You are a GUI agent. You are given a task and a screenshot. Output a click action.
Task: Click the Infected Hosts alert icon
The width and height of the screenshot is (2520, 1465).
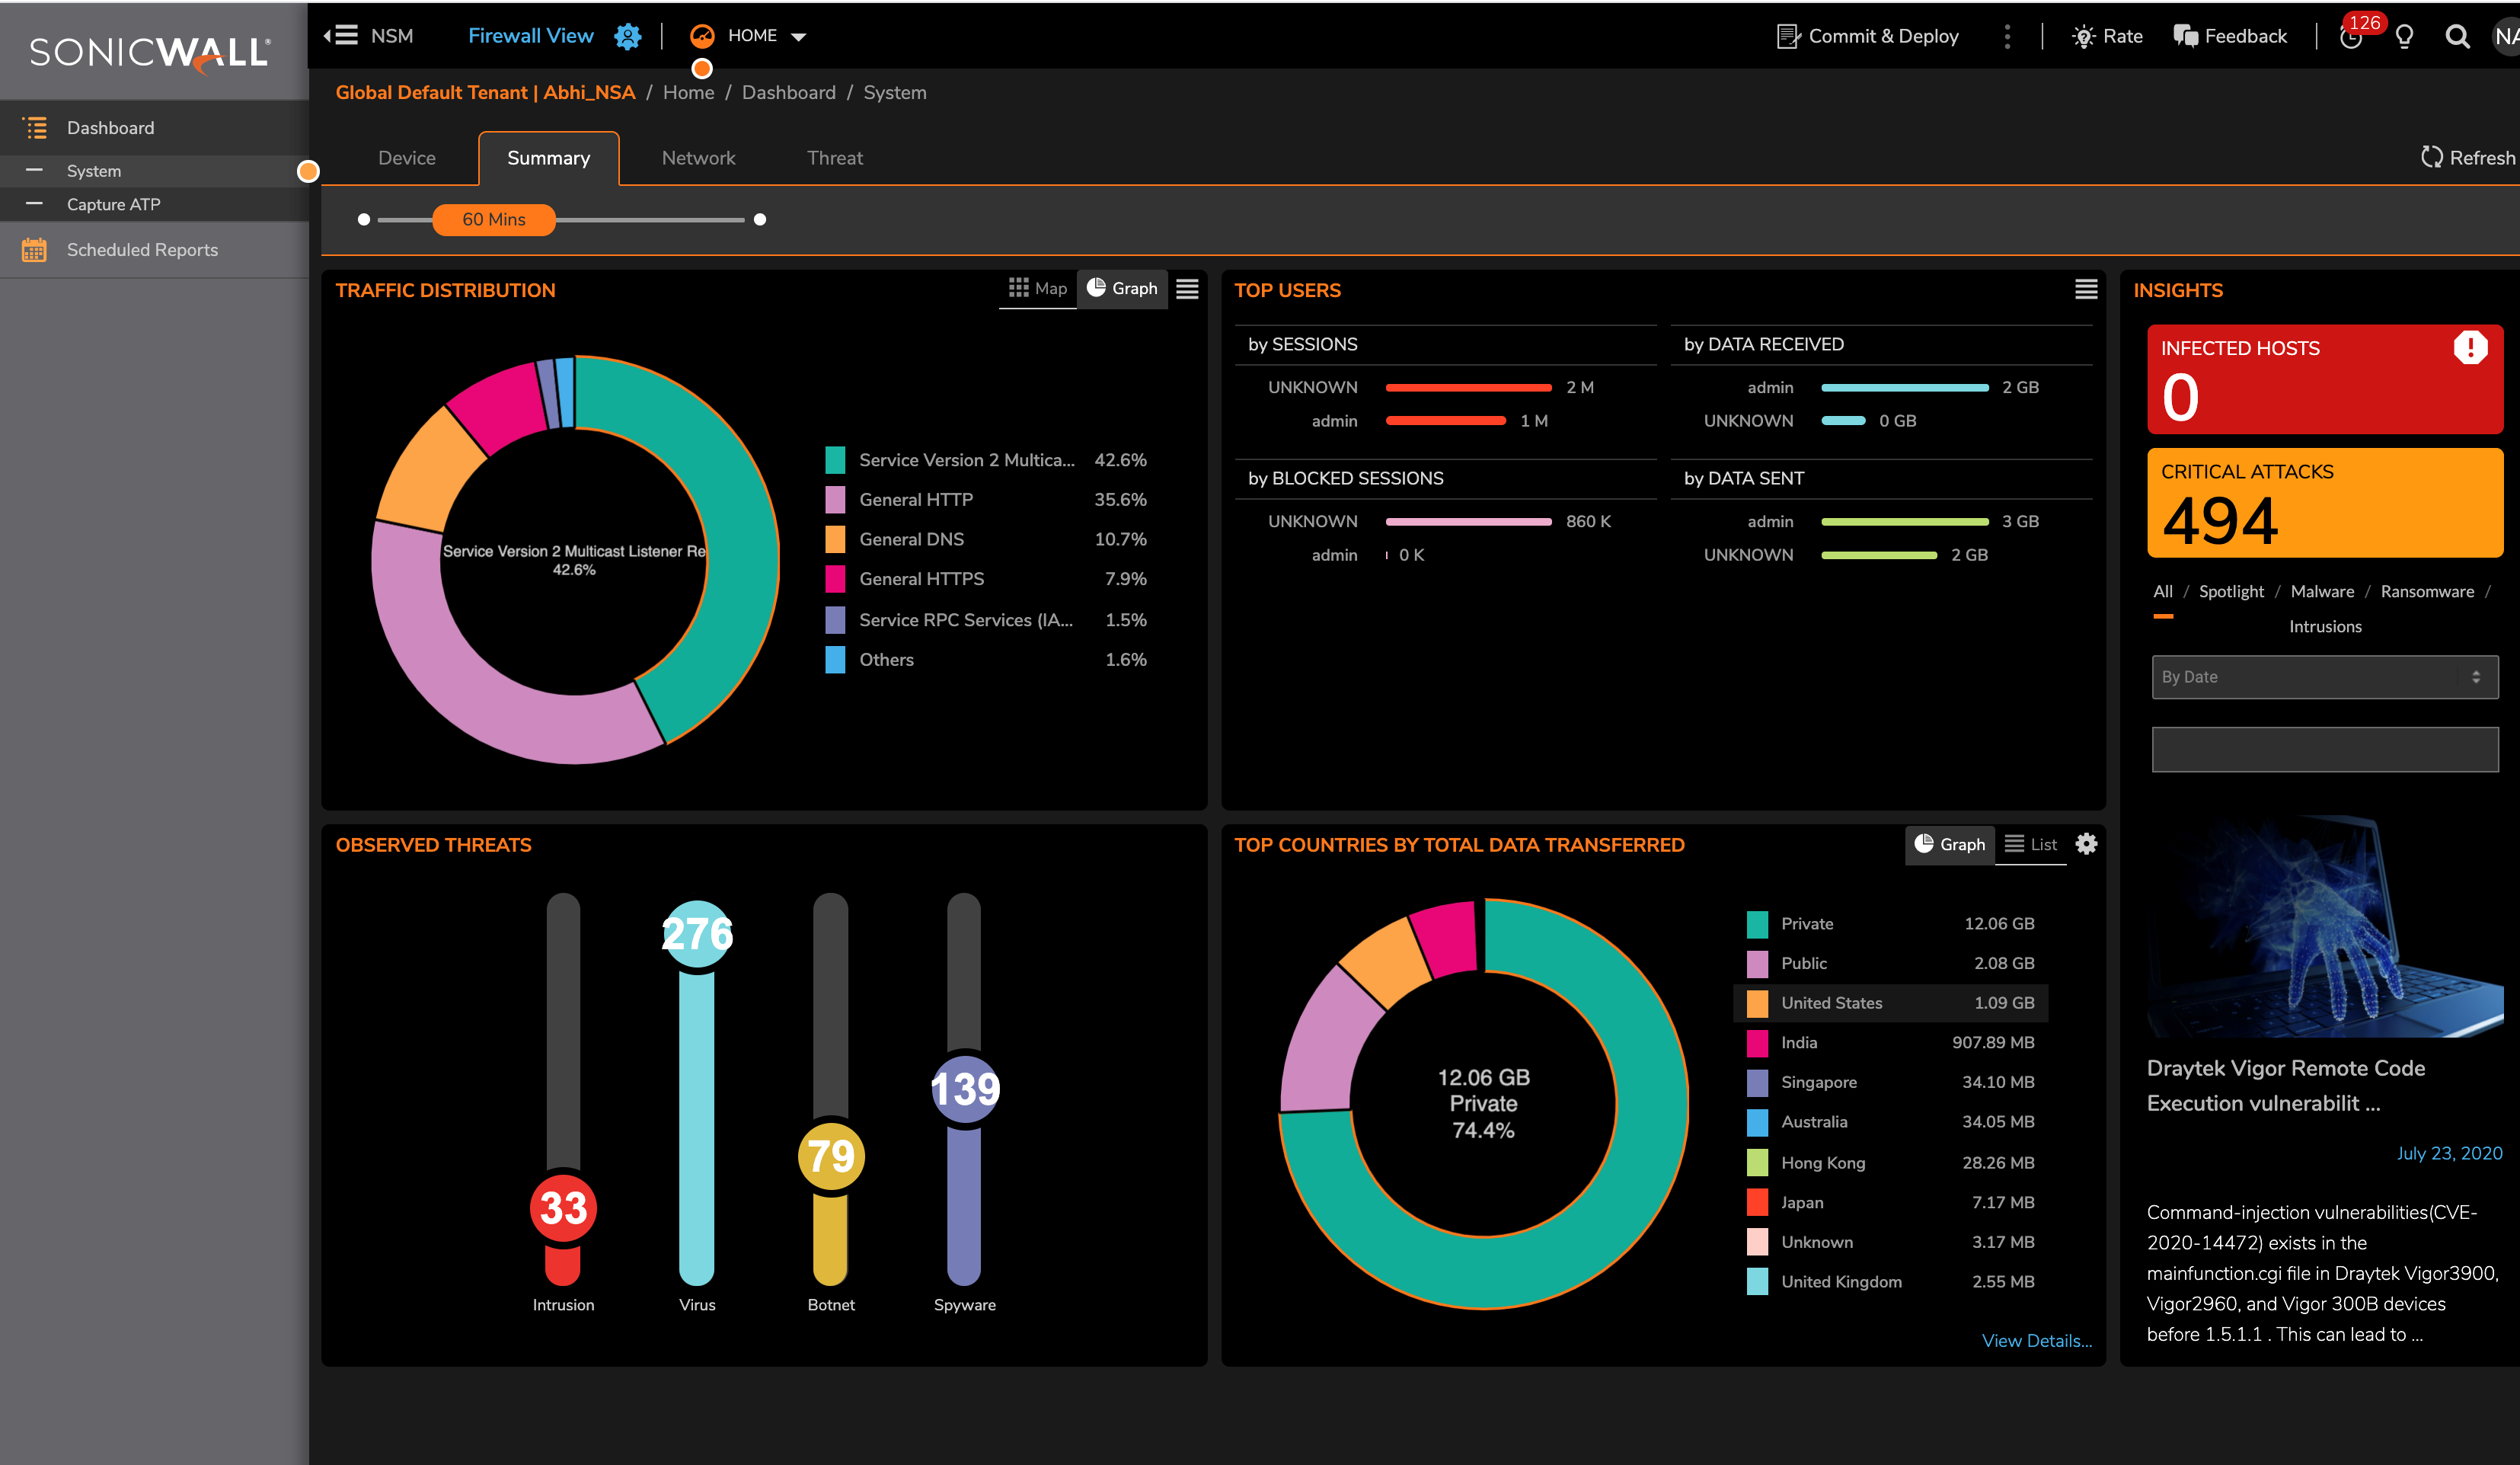pyautogui.click(x=2470, y=347)
